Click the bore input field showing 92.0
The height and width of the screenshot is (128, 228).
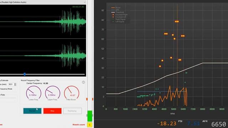click(11, 84)
